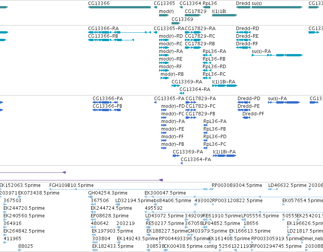
Task: Click the LD46632.5prime EST label
Action: [287, 185]
